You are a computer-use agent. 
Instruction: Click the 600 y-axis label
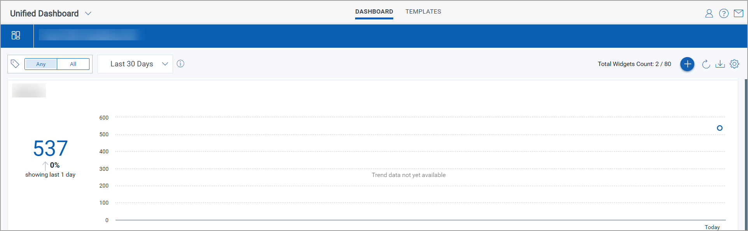[104, 118]
